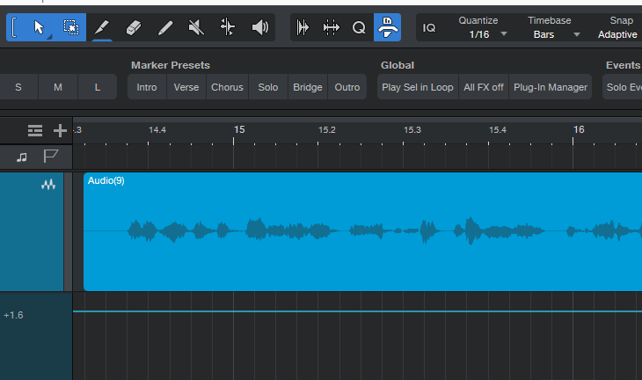This screenshot has height=380, width=642.
Task: Open the Timebase Bars dropdown
Action: click(x=557, y=34)
